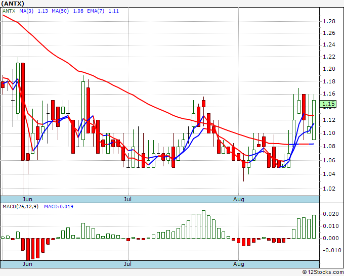Click the MA(3) value 1.13
The image size is (344, 276).
(x=43, y=11)
